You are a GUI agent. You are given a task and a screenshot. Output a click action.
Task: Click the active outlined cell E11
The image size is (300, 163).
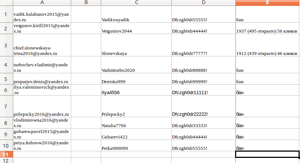click(x=267, y=155)
